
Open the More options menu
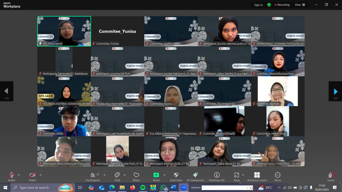coord(278,176)
